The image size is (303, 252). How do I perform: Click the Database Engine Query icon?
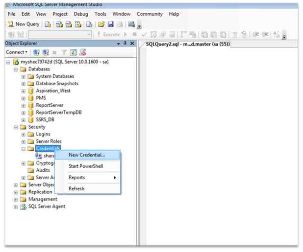(x=48, y=24)
